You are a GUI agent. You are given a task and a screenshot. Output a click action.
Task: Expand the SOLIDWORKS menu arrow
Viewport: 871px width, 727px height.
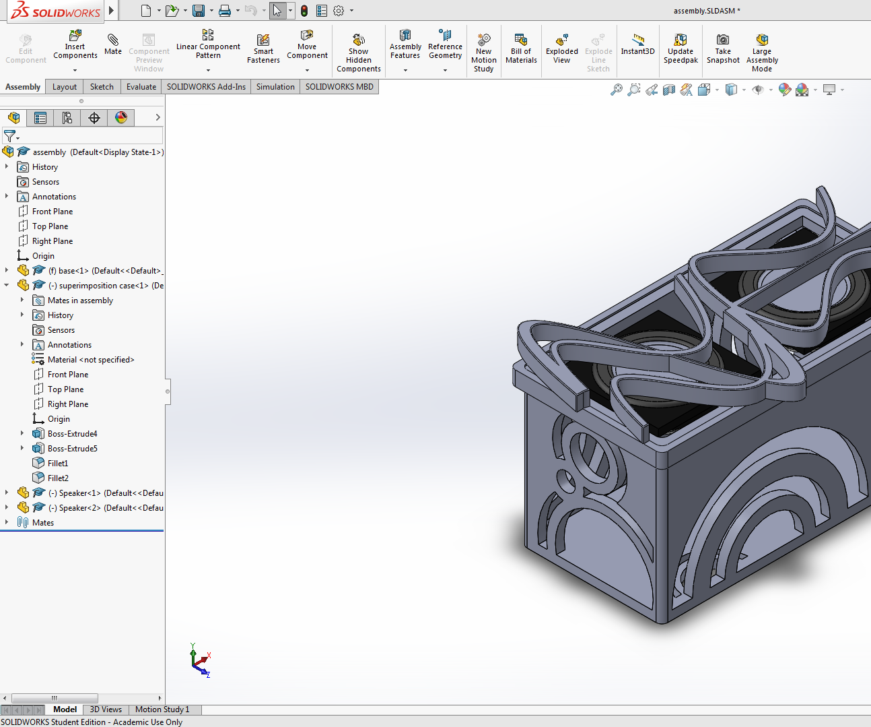tap(111, 10)
